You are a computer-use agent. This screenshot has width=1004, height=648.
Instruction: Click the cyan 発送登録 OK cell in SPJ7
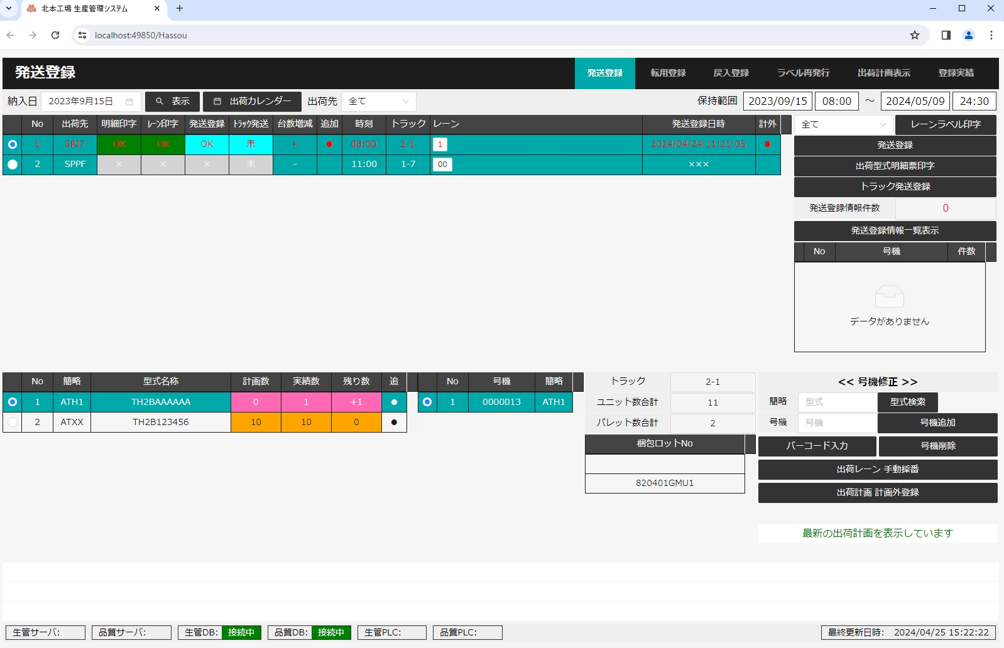click(207, 144)
